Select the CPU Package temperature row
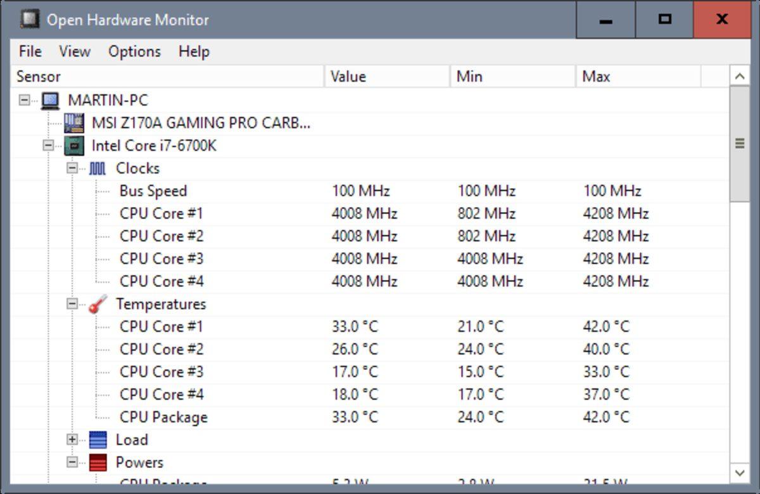The image size is (760, 494). (x=163, y=417)
